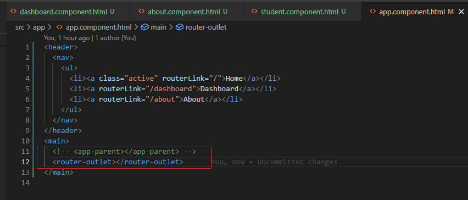The width and height of the screenshot is (468, 200).
Task: Expand the app folder breadcrumb
Action: pyautogui.click(x=39, y=27)
